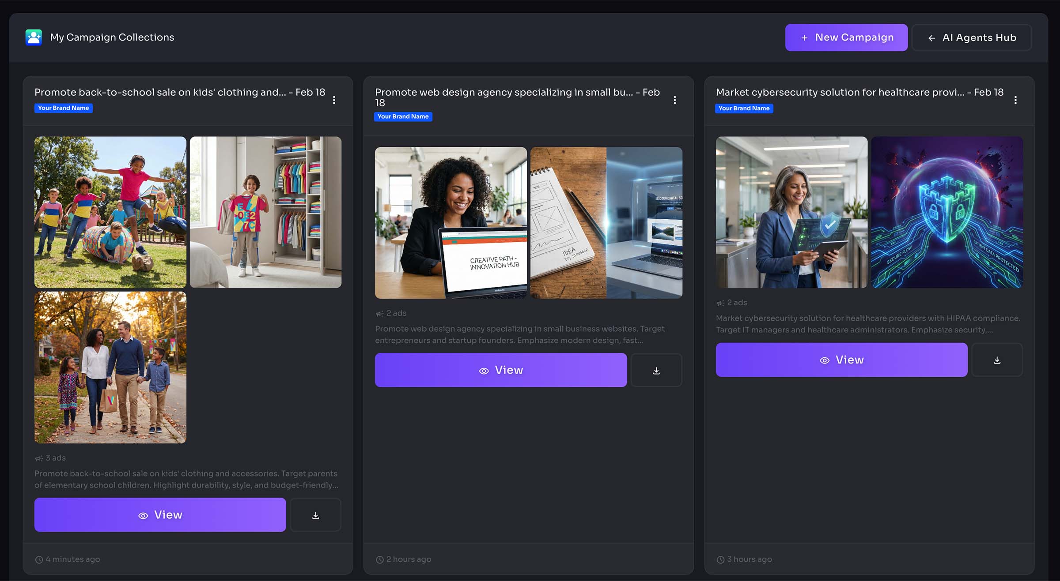Go back to AI Agents Hub

tap(972, 37)
